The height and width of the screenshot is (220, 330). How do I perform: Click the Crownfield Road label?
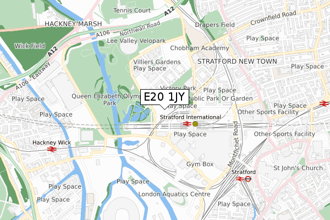coord(273,18)
